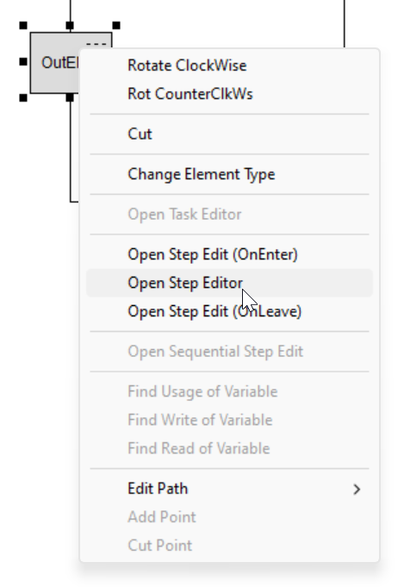Viewport: 404px width, 587px height.
Task: Open Step Edit (OnEnter) item
Action: 229,254
